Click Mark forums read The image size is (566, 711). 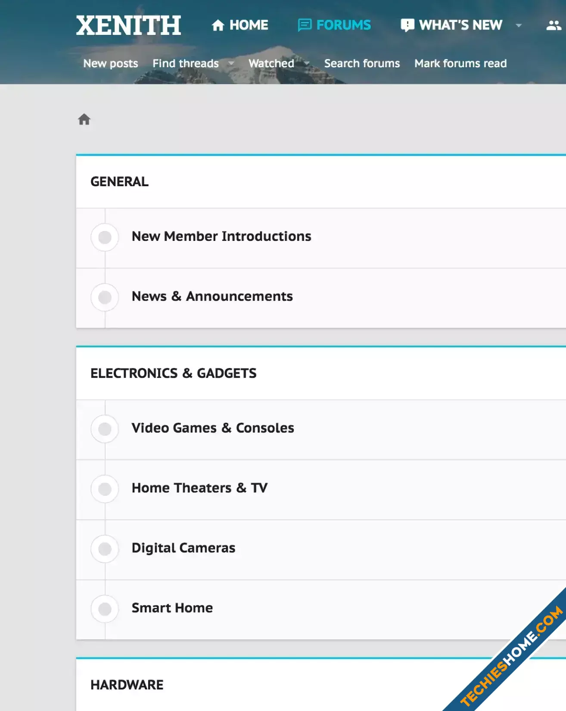point(460,63)
